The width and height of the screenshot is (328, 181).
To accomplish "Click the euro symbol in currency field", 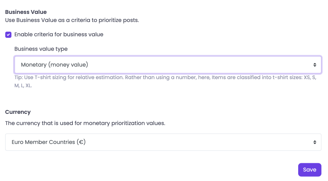I will coord(81,142).
